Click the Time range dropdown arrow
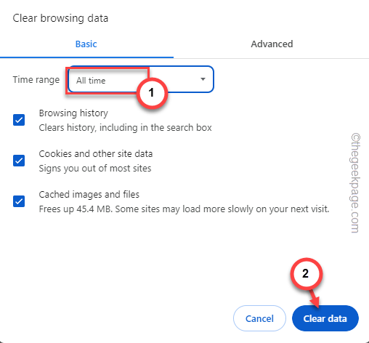 point(203,79)
